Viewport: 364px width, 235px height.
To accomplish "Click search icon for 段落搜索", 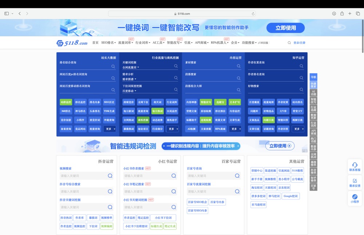I will (239, 78).
